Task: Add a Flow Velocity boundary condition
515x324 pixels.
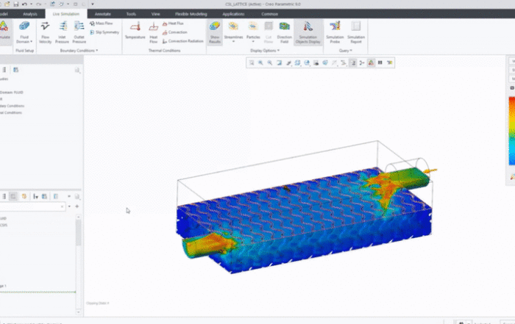Action: tap(46, 32)
